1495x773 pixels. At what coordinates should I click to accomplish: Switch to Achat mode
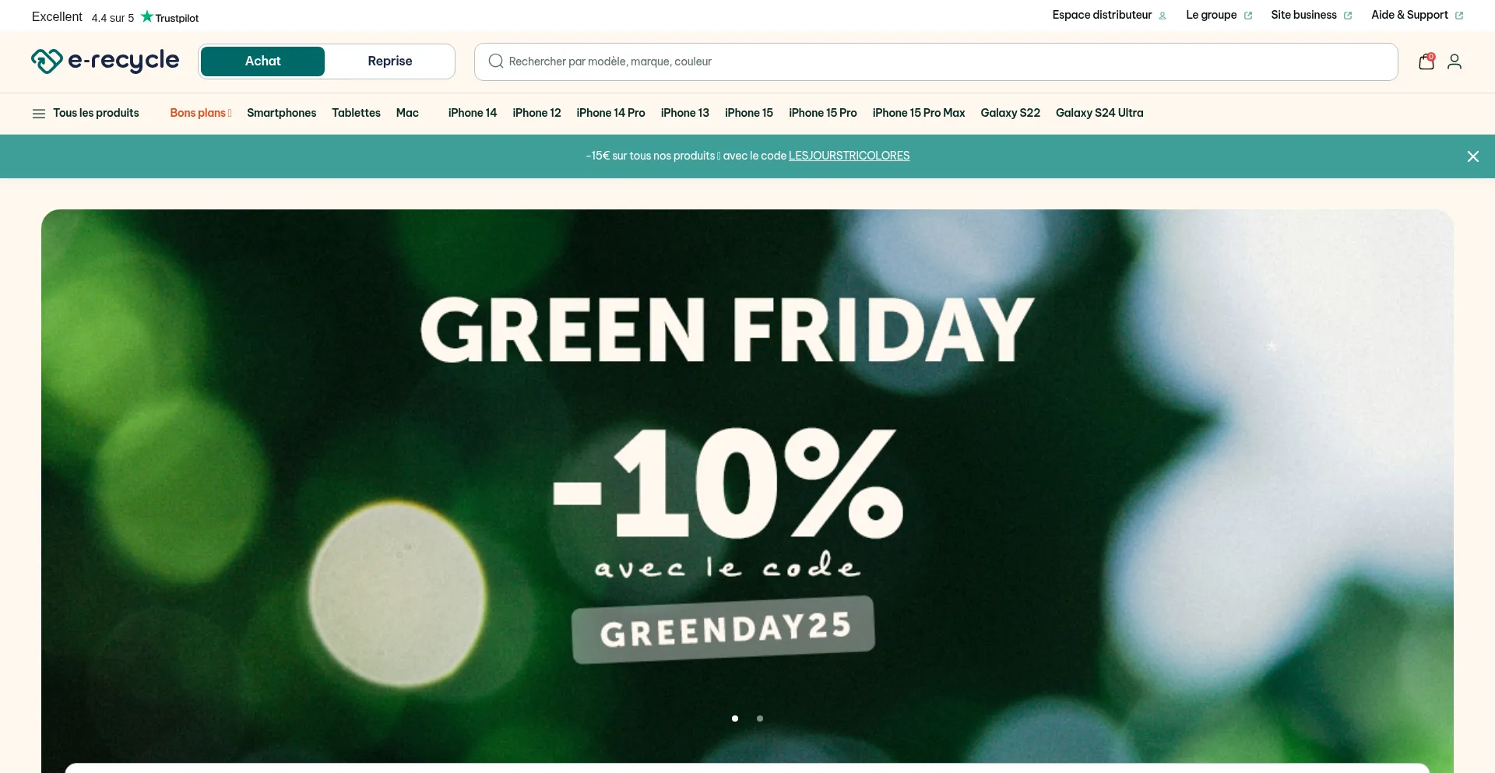pos(262,61)
